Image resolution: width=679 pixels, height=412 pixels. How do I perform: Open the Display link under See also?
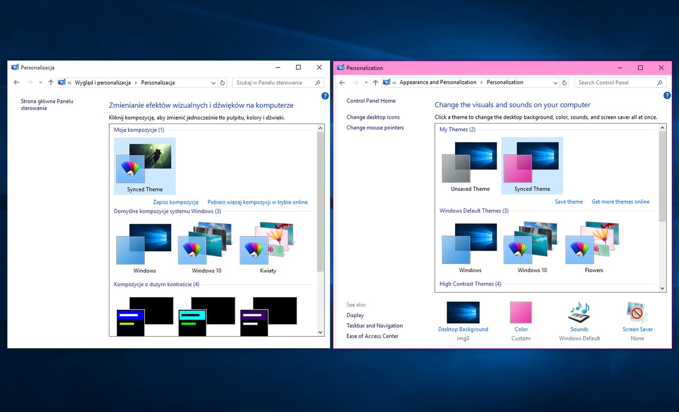355,315
